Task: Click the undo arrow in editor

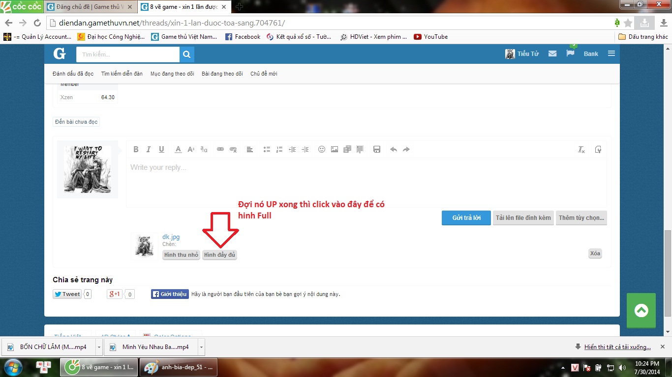Action: [x=394, y=150]
